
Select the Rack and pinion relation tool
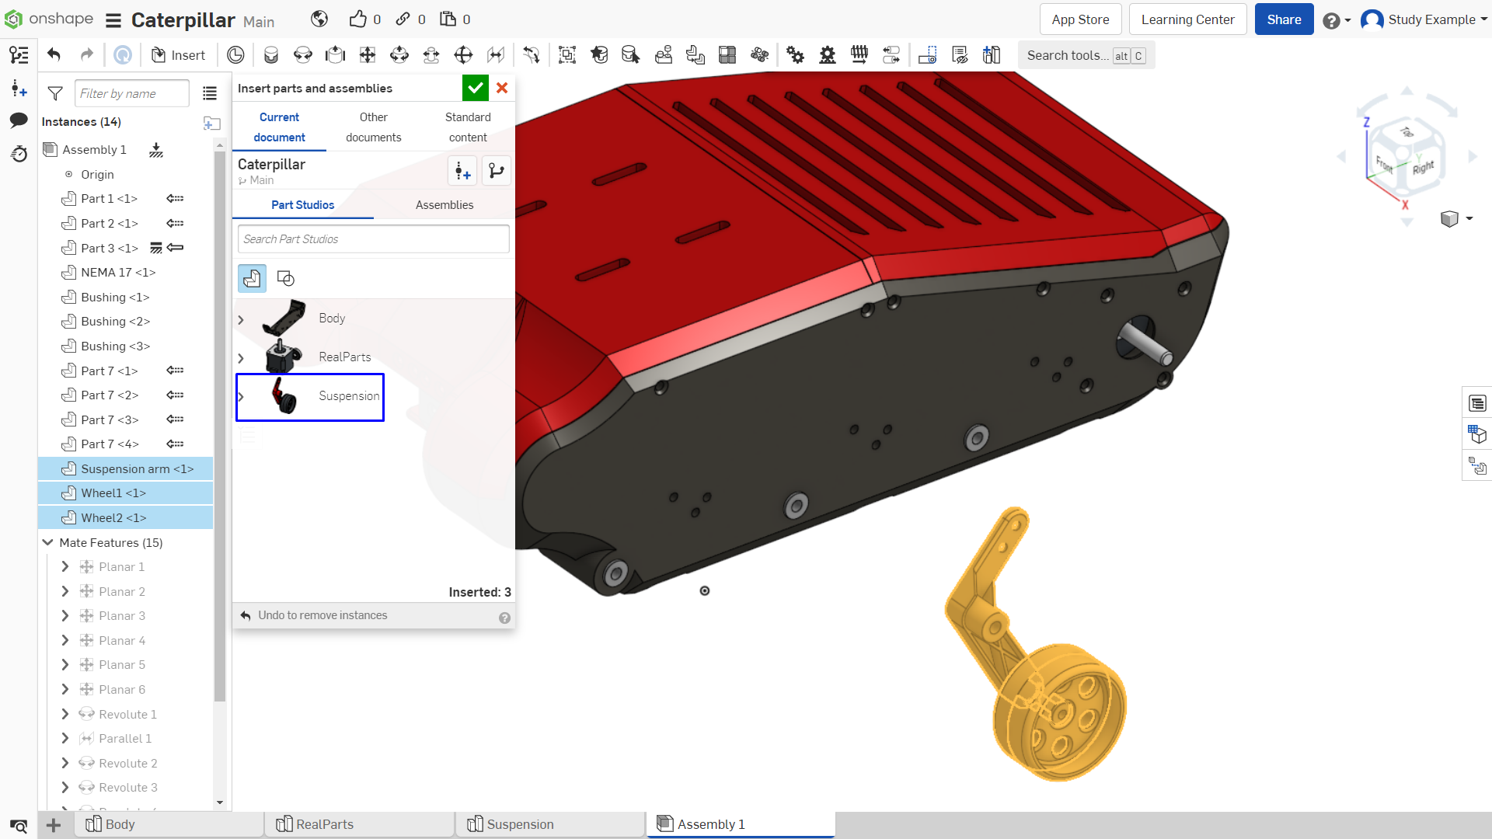point(828,55)
